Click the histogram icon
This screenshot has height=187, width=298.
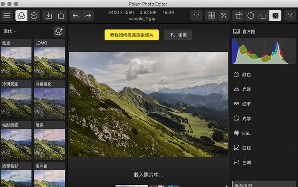pos(236,31)
